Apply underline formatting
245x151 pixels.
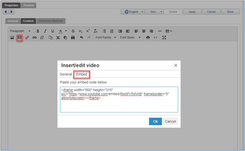53,31
